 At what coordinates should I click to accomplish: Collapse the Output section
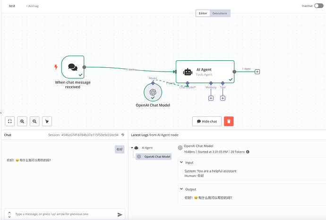click(181, 189)
